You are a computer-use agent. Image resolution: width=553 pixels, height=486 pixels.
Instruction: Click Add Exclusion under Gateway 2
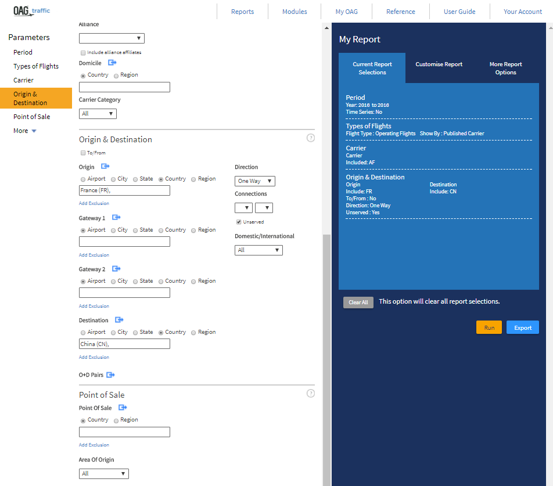pos(94,306)
